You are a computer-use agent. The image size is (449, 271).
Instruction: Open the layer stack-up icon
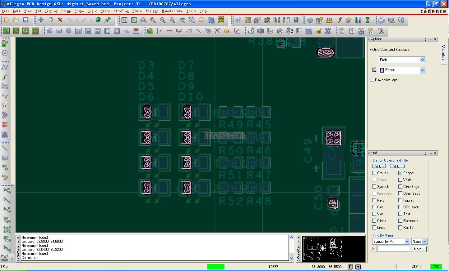(x=267, y=20)
